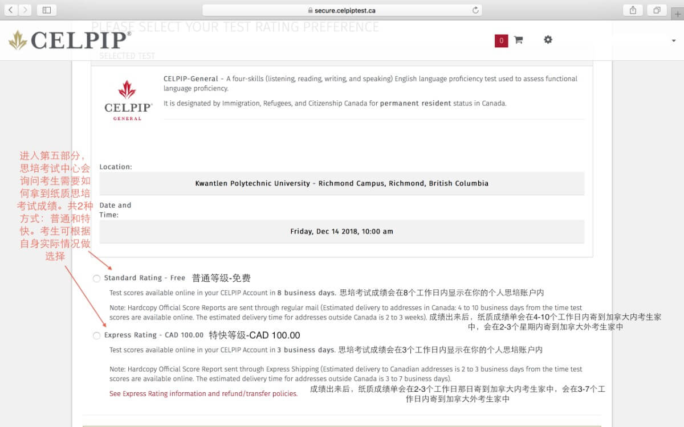Click the CELPIP logo in header

[x=70, y=40]
